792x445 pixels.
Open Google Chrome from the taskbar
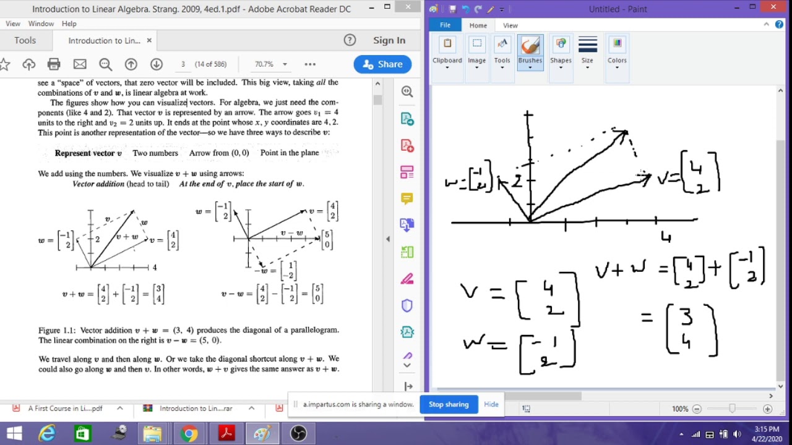tap(189, 433)
